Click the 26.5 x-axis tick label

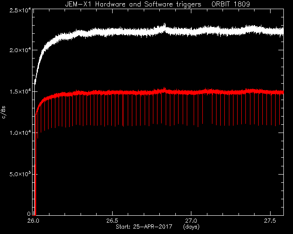[113, 221]
